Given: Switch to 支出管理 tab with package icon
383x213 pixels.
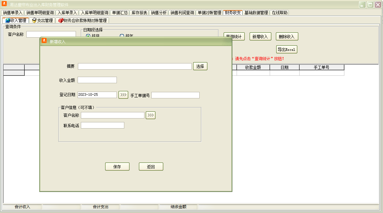Looking at the screenshot, I should click(43, 20).
